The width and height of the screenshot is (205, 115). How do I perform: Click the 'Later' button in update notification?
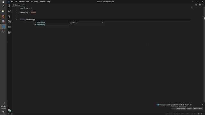click(189, 109)
